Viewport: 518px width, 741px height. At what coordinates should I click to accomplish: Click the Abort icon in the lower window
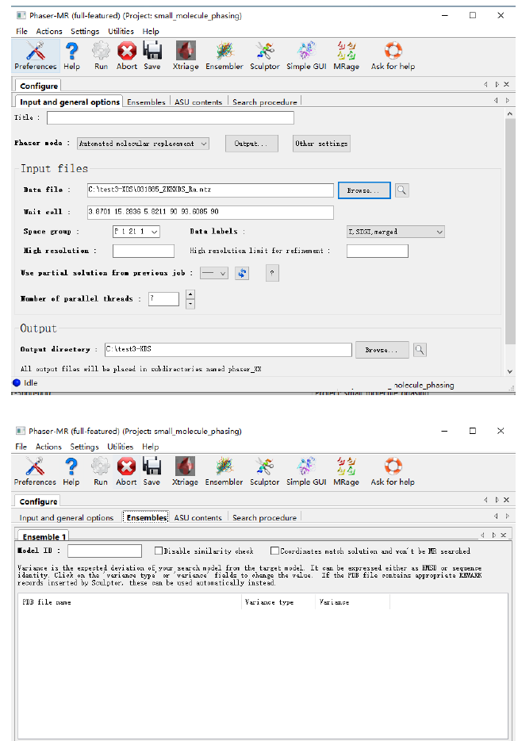(x=126, y=471)
